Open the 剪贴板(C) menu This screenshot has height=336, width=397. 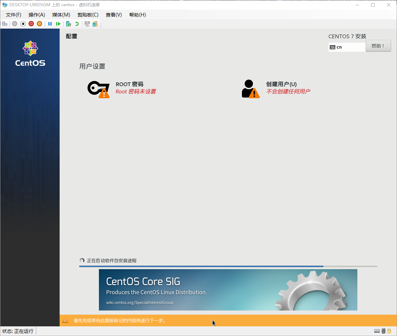(x=88, y=15)
